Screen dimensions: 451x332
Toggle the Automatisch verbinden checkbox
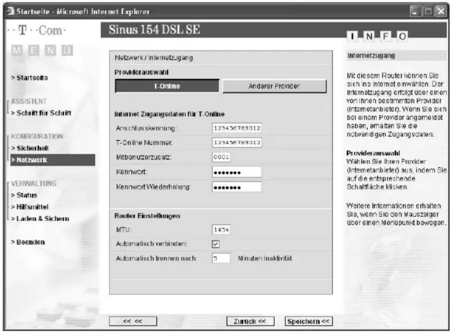pyautogui.click(x=216, y=244)
